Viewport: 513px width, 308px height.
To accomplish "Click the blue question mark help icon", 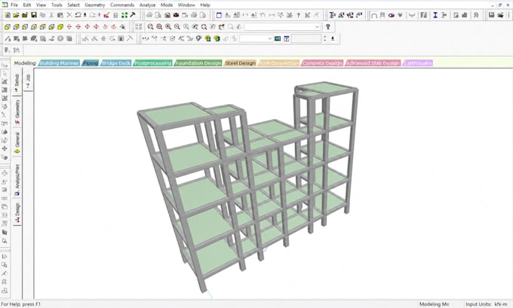I will (328, 27).
